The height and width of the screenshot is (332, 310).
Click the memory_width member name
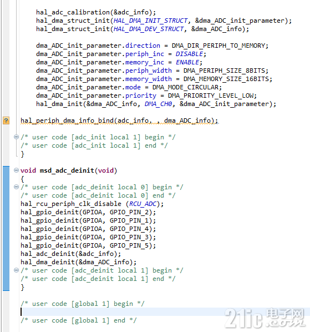point(149,79)
